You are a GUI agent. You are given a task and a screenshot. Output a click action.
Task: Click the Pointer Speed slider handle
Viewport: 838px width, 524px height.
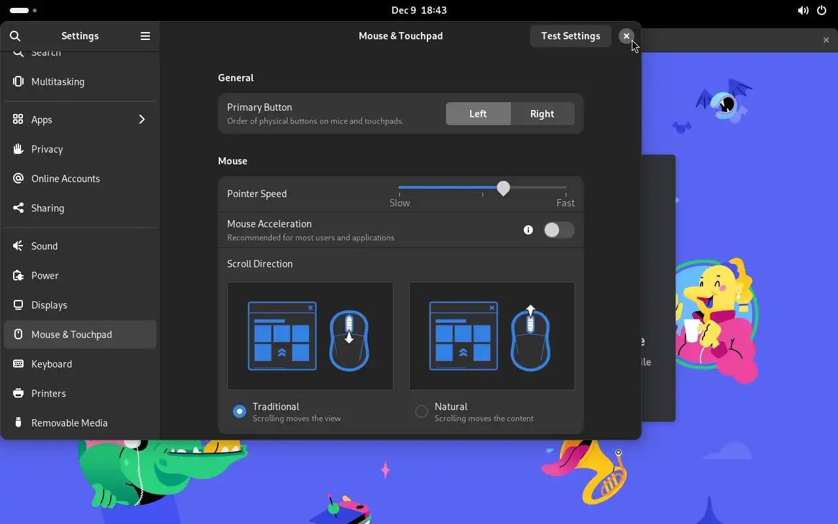(503, 189)
